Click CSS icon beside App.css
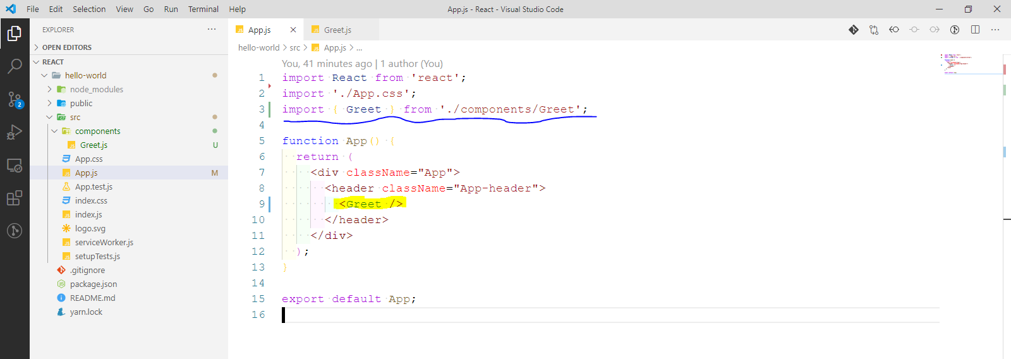This screenshot has width=1011, height=359. pos(66,159)
